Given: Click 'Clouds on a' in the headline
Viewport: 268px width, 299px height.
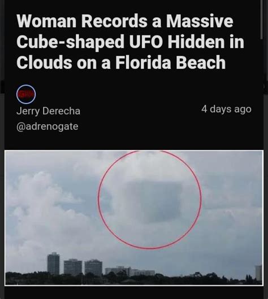Looking at the screenshot, I should (63, 63).
